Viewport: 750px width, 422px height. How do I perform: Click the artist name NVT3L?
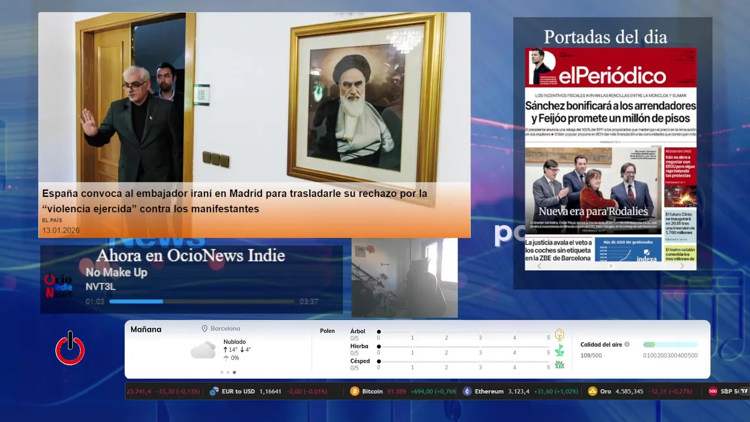pos(100,287)
